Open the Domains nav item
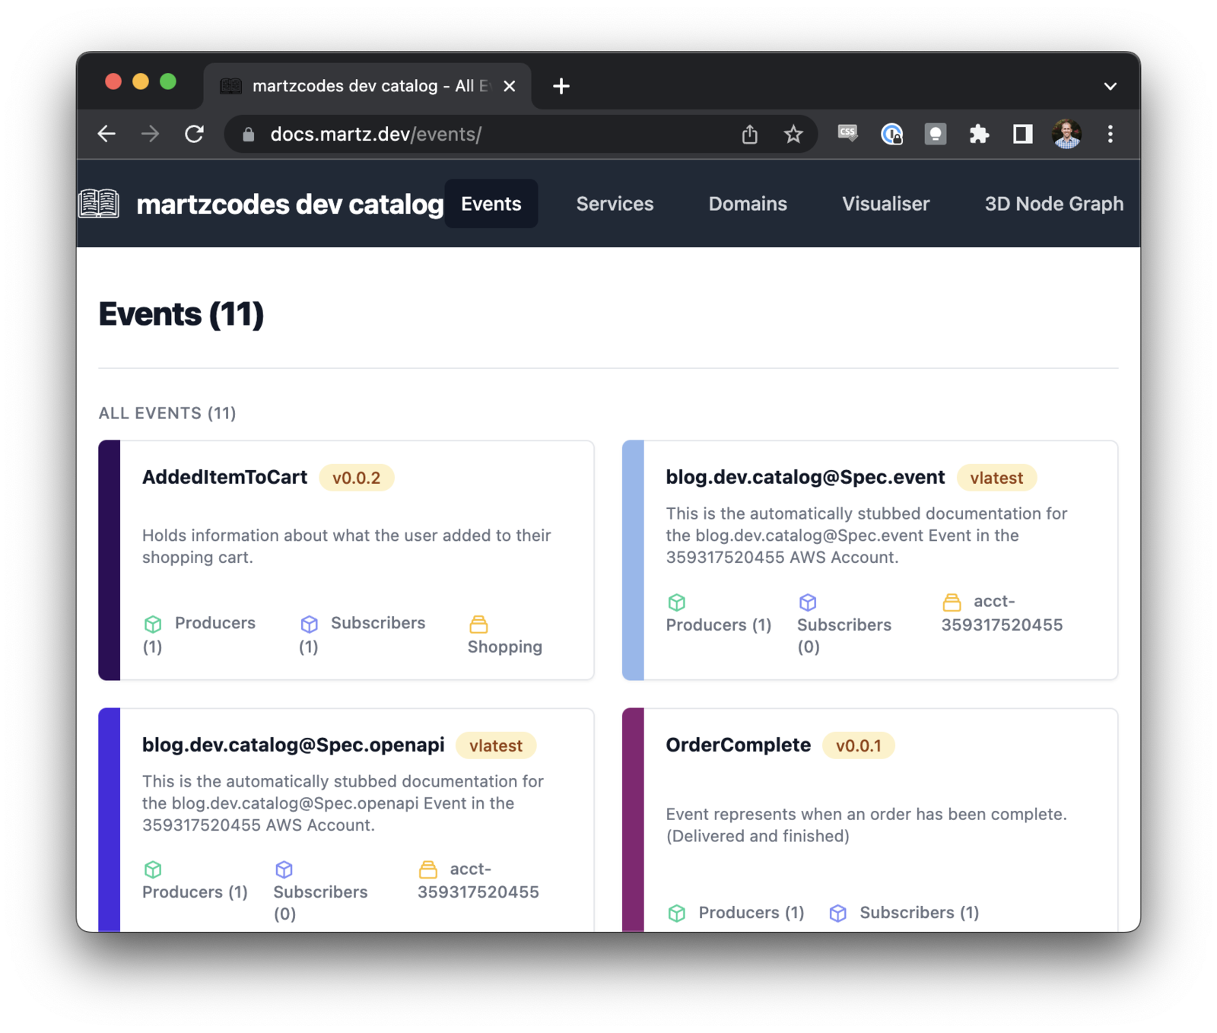Viewport: 1217px width, 1033px height. pyautogui.click(x=748, y=204)
